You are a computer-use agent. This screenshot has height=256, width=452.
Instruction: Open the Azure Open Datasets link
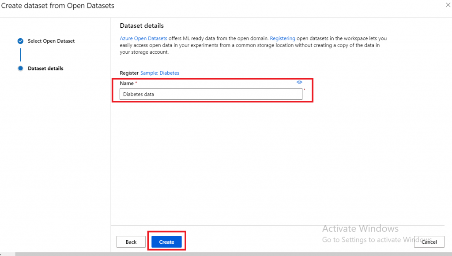pos(143,39)
